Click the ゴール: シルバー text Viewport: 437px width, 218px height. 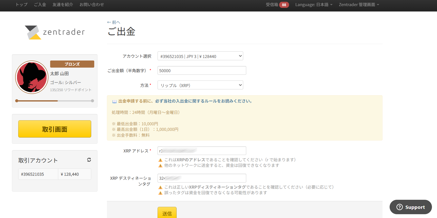click(x=66, y=83)
